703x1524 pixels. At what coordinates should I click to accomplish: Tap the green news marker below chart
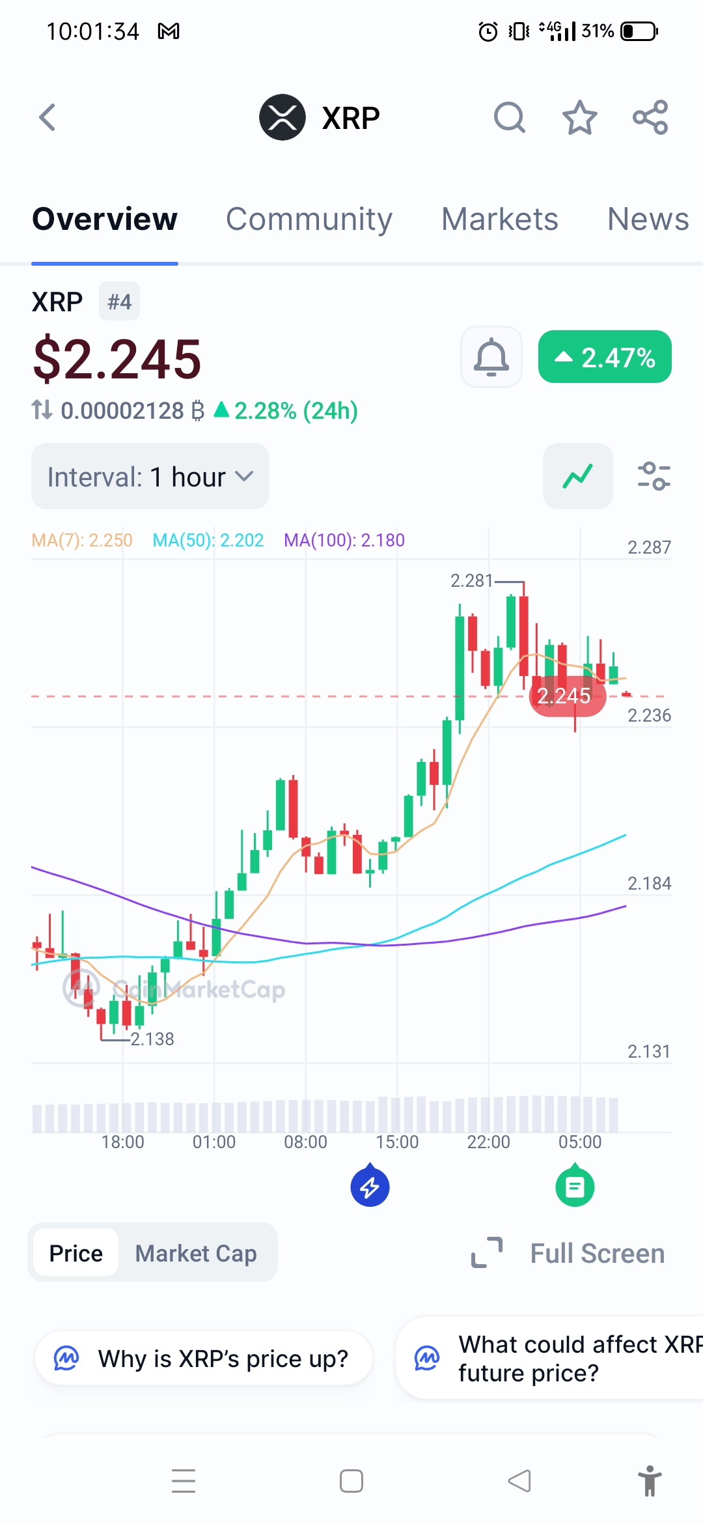(575, 1186)
